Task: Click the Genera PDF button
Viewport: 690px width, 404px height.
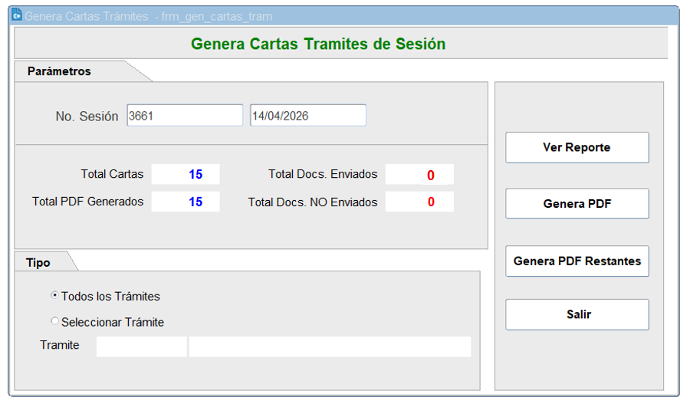Action: [577, 204]
